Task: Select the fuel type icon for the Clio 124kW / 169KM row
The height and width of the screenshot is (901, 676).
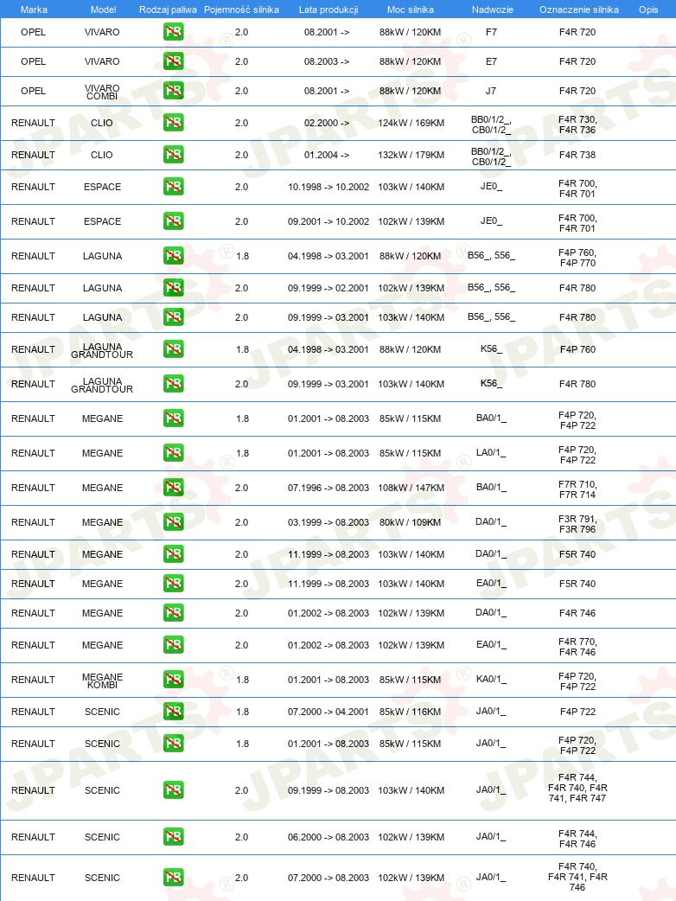Action: click(x=174, y=123)
